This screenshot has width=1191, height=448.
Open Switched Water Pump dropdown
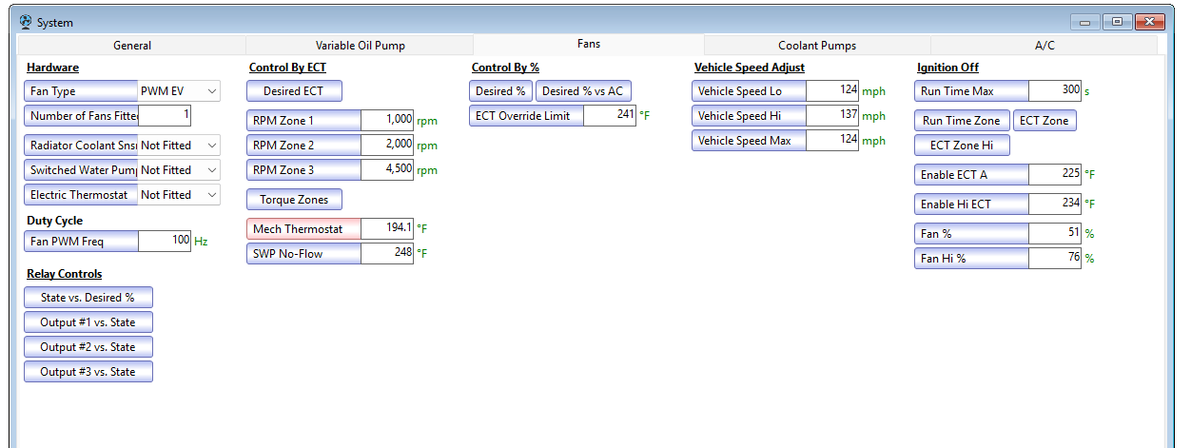179,170
